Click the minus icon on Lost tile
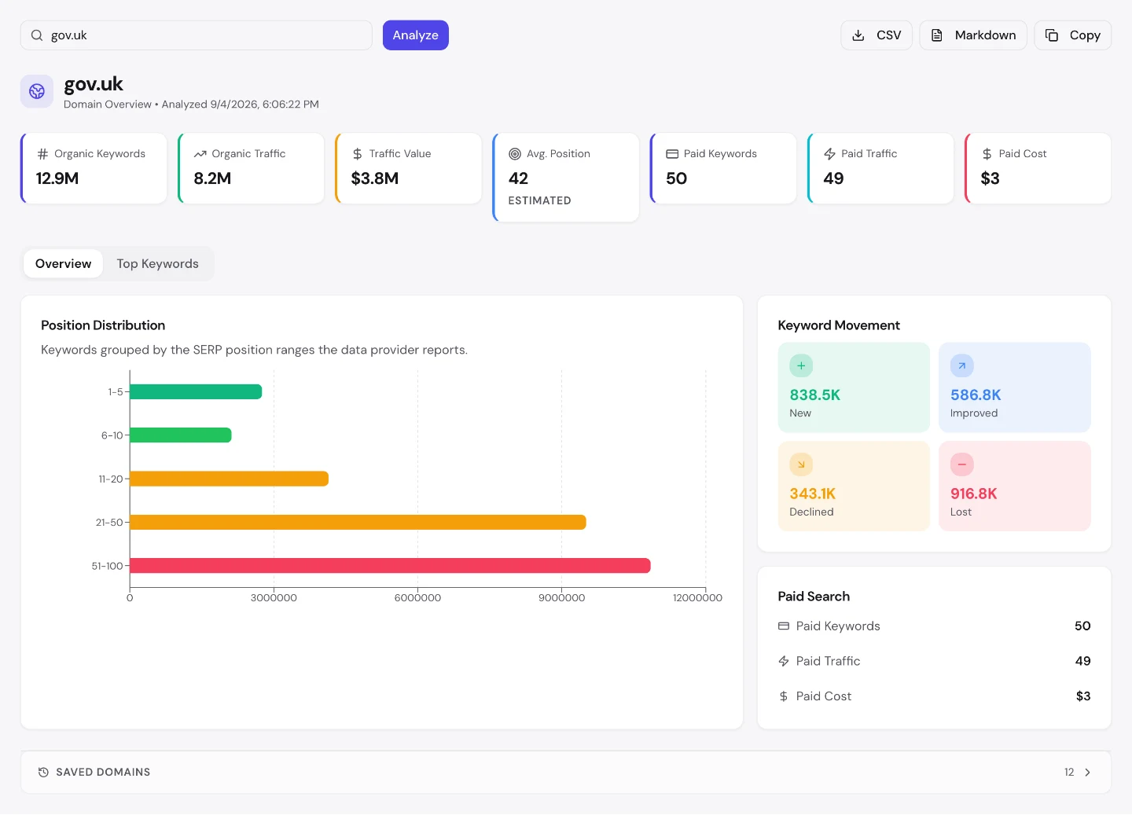The height and width of the screenshot is (815, 1132). point(962,464)
